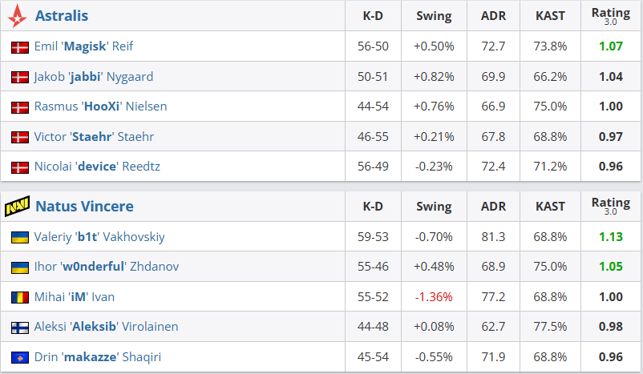Click the Natus Vincere team logo icon
643x374 pixels.
pyautogui.click(x=19, y=207)
